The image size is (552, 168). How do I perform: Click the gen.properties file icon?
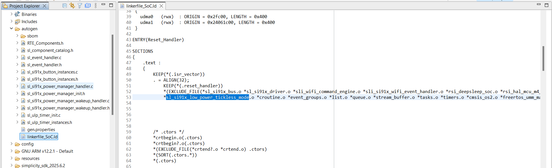(x=23, y=130)
